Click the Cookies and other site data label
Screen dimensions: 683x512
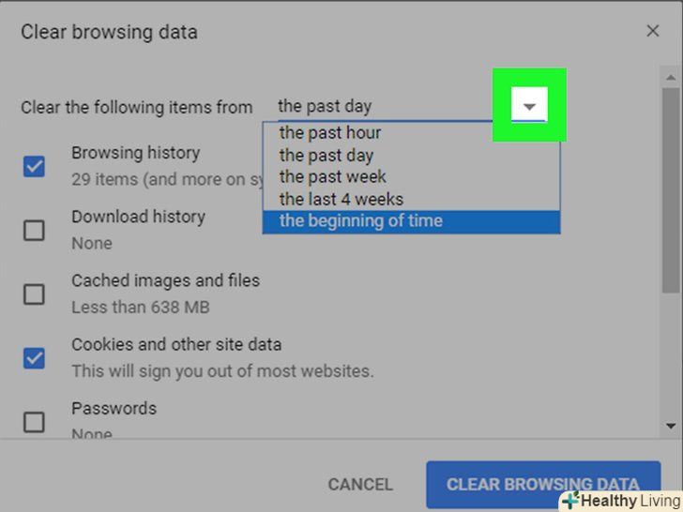point(176,344)
